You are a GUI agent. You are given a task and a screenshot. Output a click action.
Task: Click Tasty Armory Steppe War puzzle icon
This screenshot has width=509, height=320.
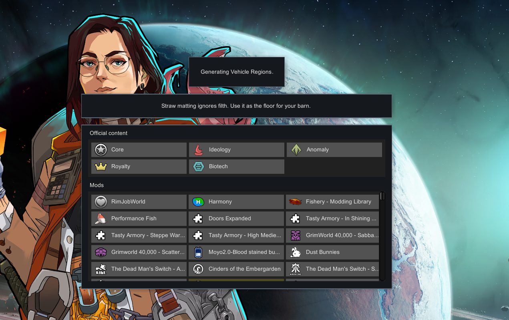point(101,235)
